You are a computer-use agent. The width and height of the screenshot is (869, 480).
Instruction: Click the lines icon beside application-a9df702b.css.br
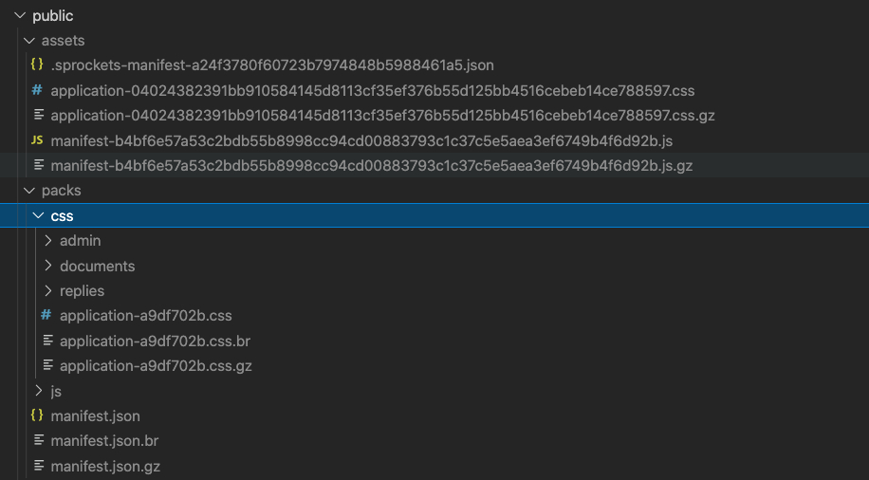[48, 341]
